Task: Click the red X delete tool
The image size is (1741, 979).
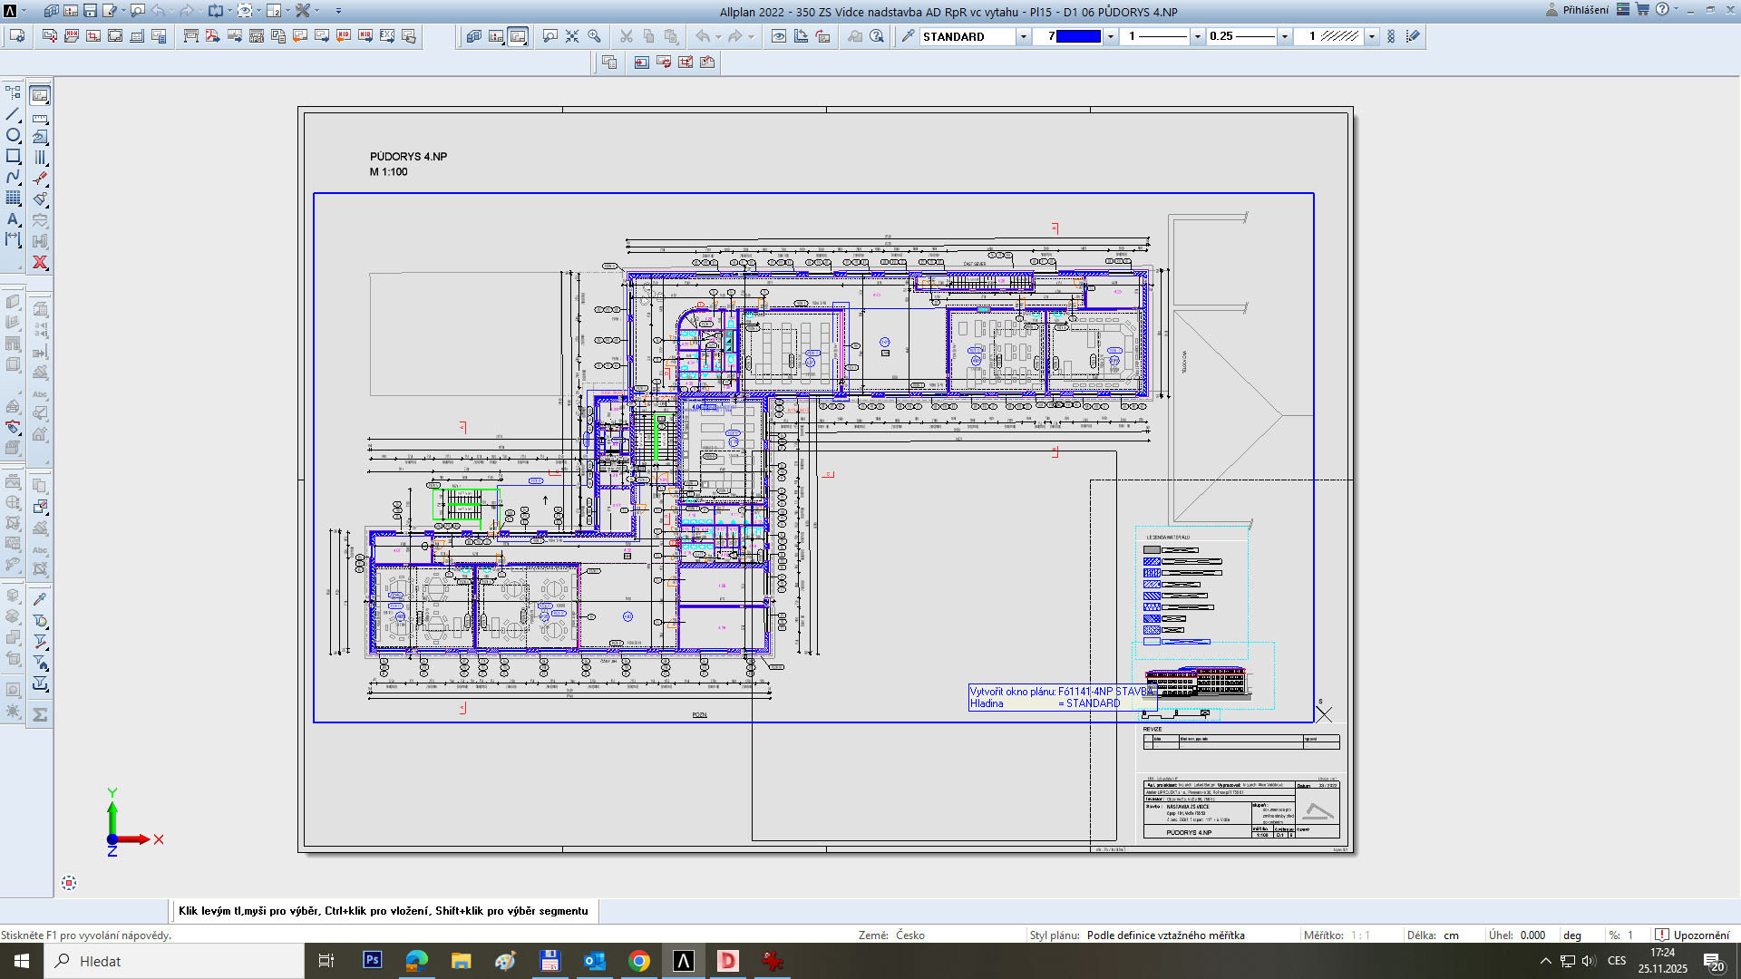Action: coord(40,263)
